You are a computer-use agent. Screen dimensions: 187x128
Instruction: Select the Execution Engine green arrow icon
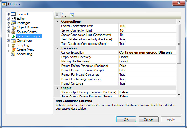(13, 36)
